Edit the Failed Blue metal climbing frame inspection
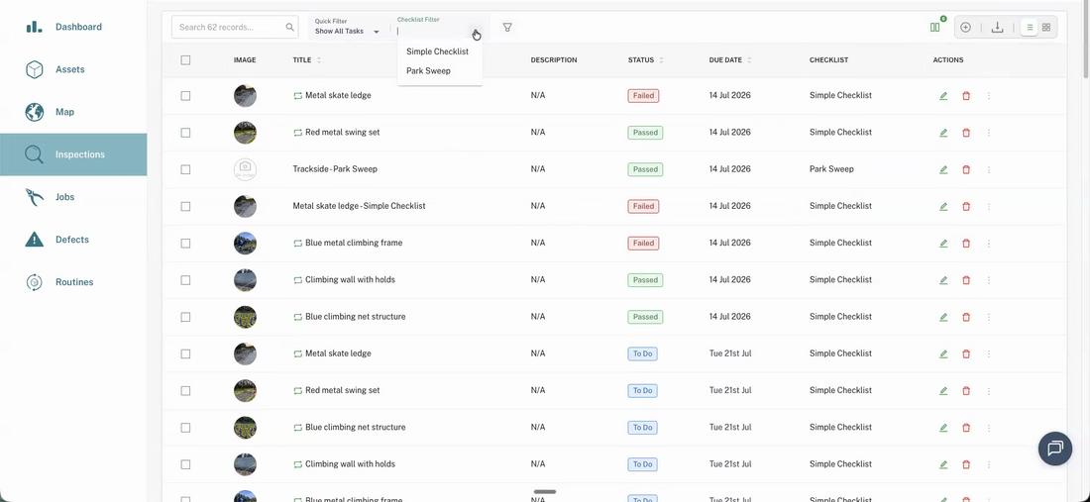The height and width of the screenshot is (502, 1090). tap(943, 243)
